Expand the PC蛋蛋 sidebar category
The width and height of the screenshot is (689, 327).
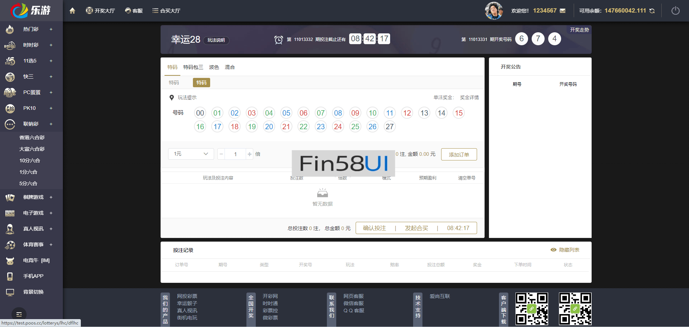pos(51,93)
